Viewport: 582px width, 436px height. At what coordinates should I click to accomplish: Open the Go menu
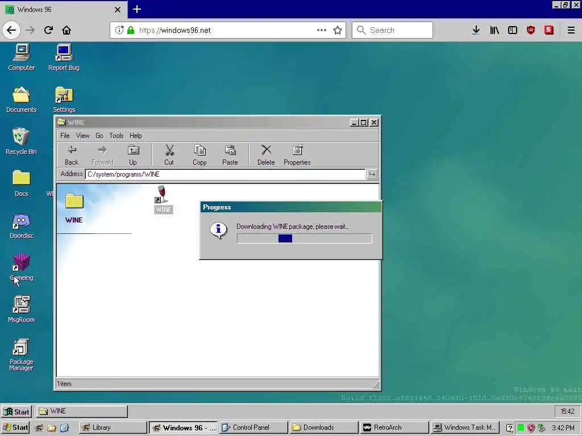(x=99, y=136)
